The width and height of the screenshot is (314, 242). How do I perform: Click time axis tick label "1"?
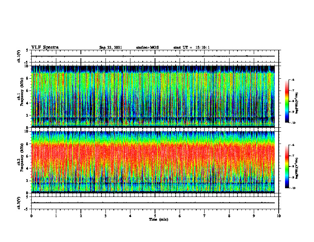pos(56,216)
